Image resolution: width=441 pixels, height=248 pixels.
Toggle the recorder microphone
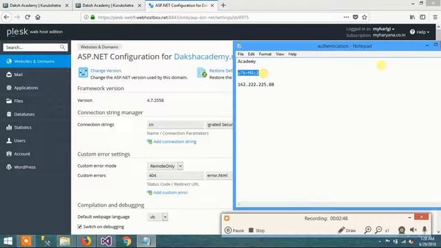pos(424,230)
